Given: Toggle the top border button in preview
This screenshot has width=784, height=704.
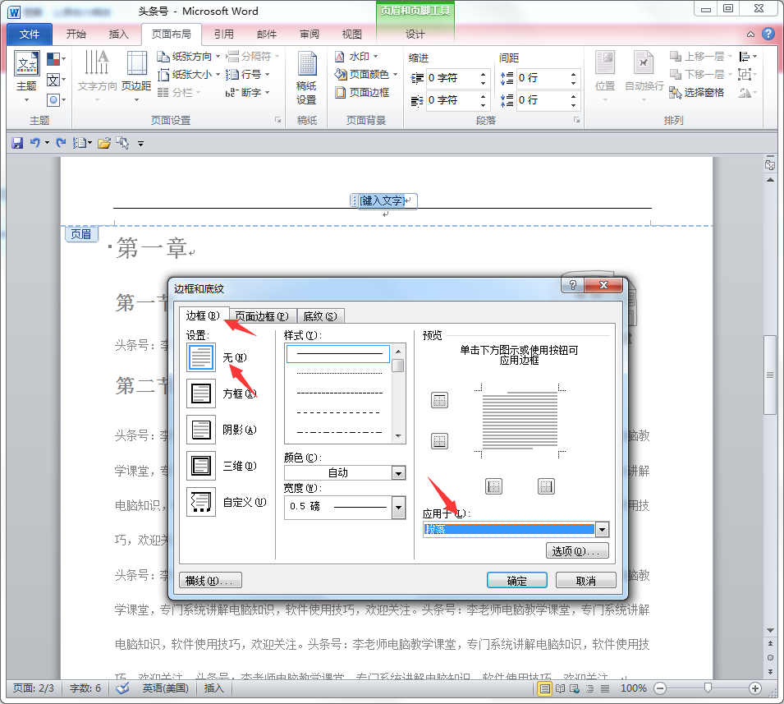Looking at the screenshot, I should click(439, 400).
